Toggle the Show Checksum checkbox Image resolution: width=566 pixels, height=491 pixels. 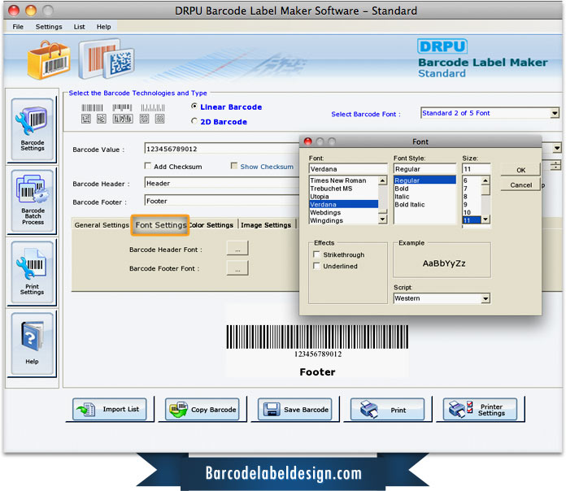coord(234,166)
